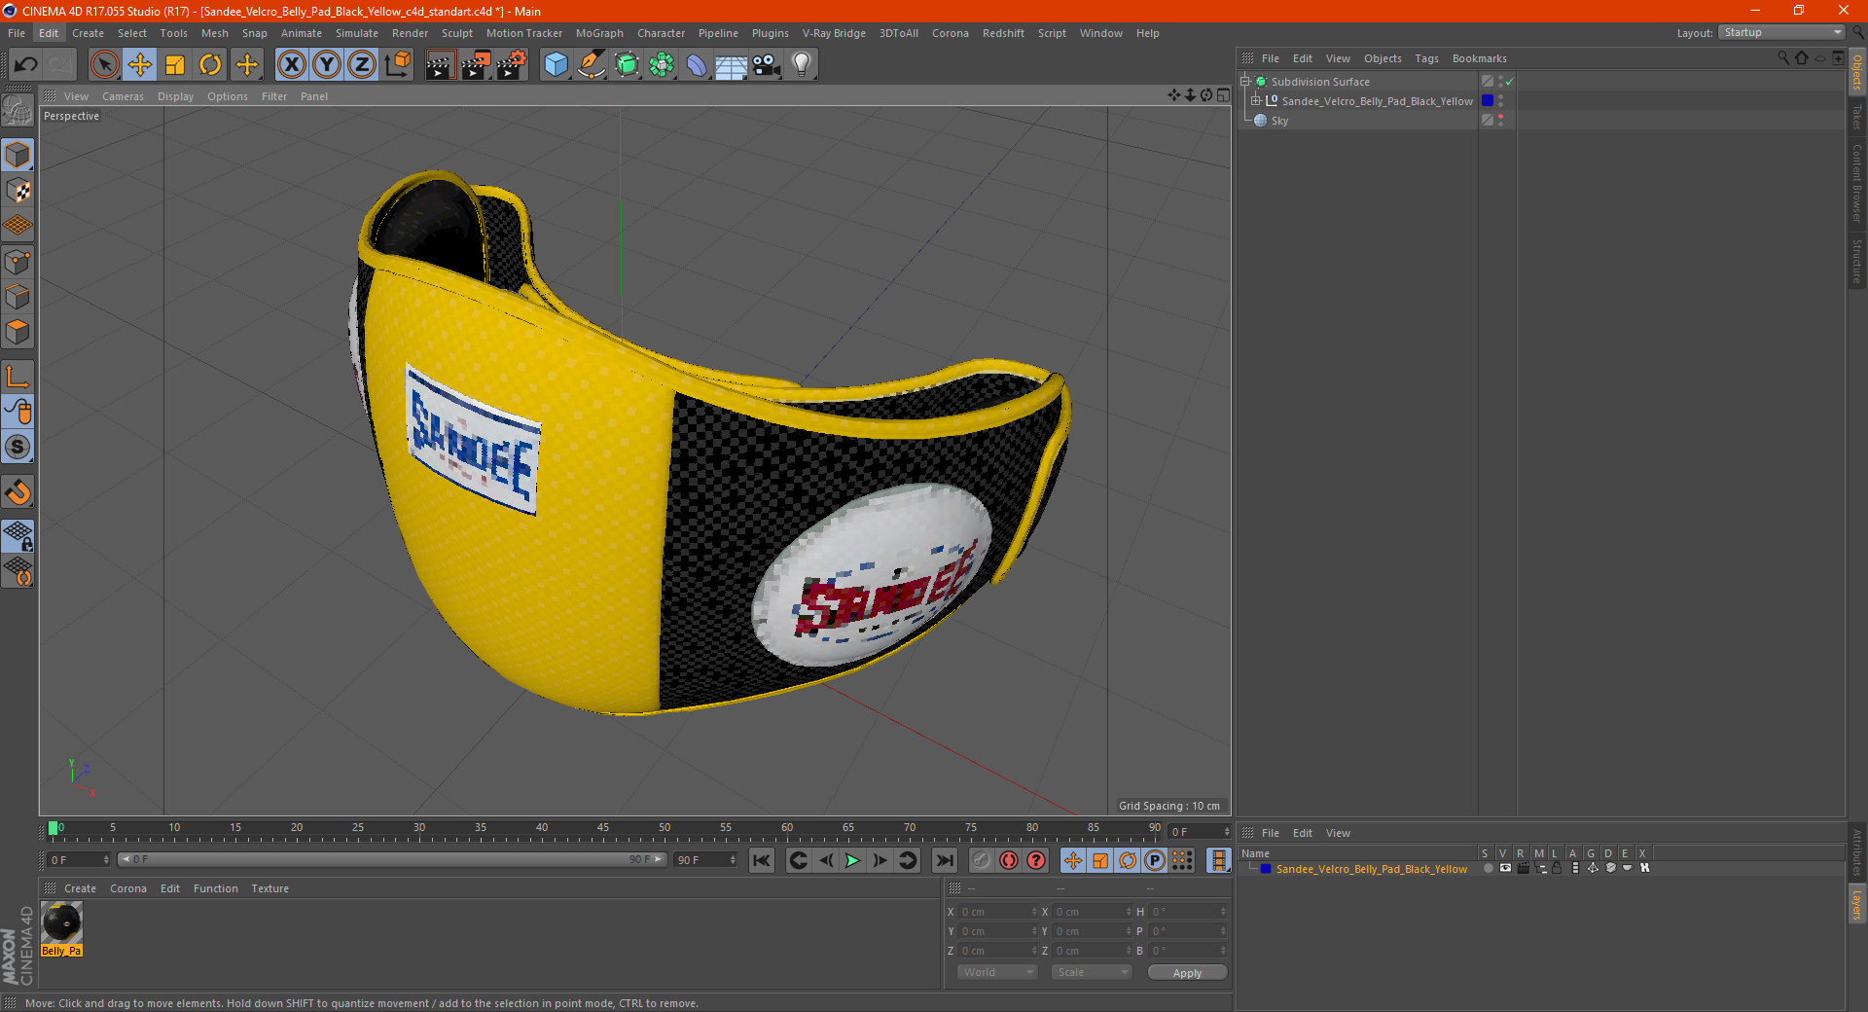Toggle Viewport Solo S icon
Viewport: 1868px width, 1012px height.
click(x=18, y=447)
